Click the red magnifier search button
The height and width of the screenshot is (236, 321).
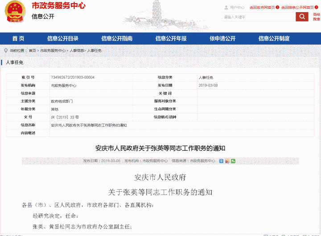pyautogui.click(x=302, y=17)
